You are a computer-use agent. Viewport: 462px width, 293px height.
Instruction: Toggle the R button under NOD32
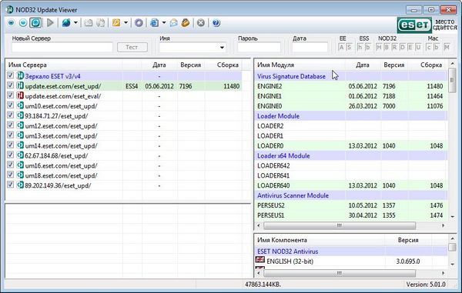tap(394, 47)
